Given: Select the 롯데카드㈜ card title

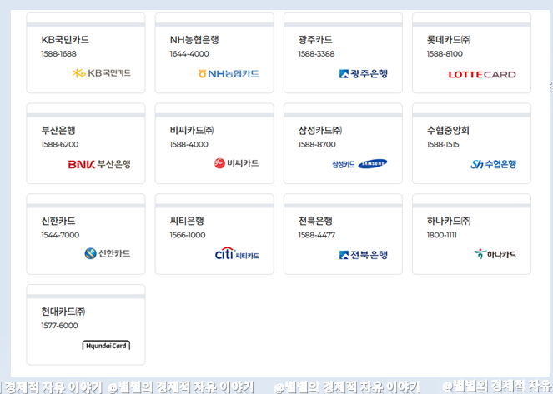Looking at the screenshot, I should pos(449,40).
